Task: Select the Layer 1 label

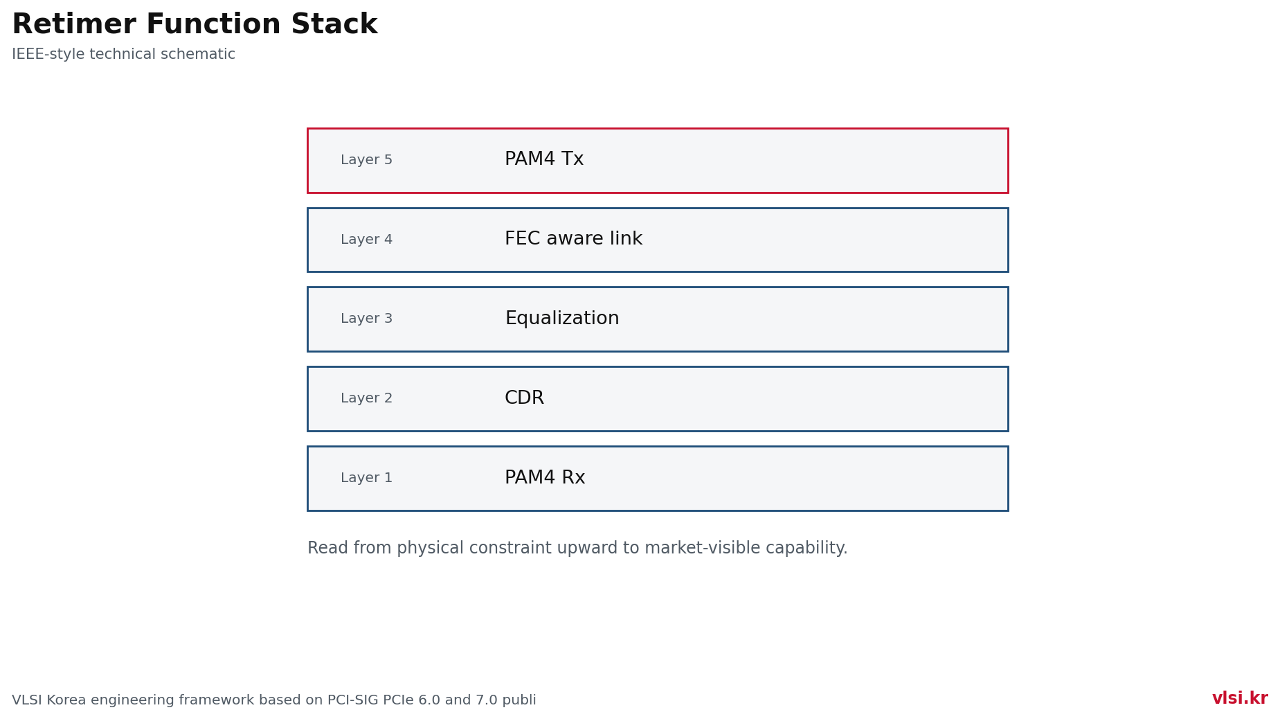Action: click(x=366, y=478)
